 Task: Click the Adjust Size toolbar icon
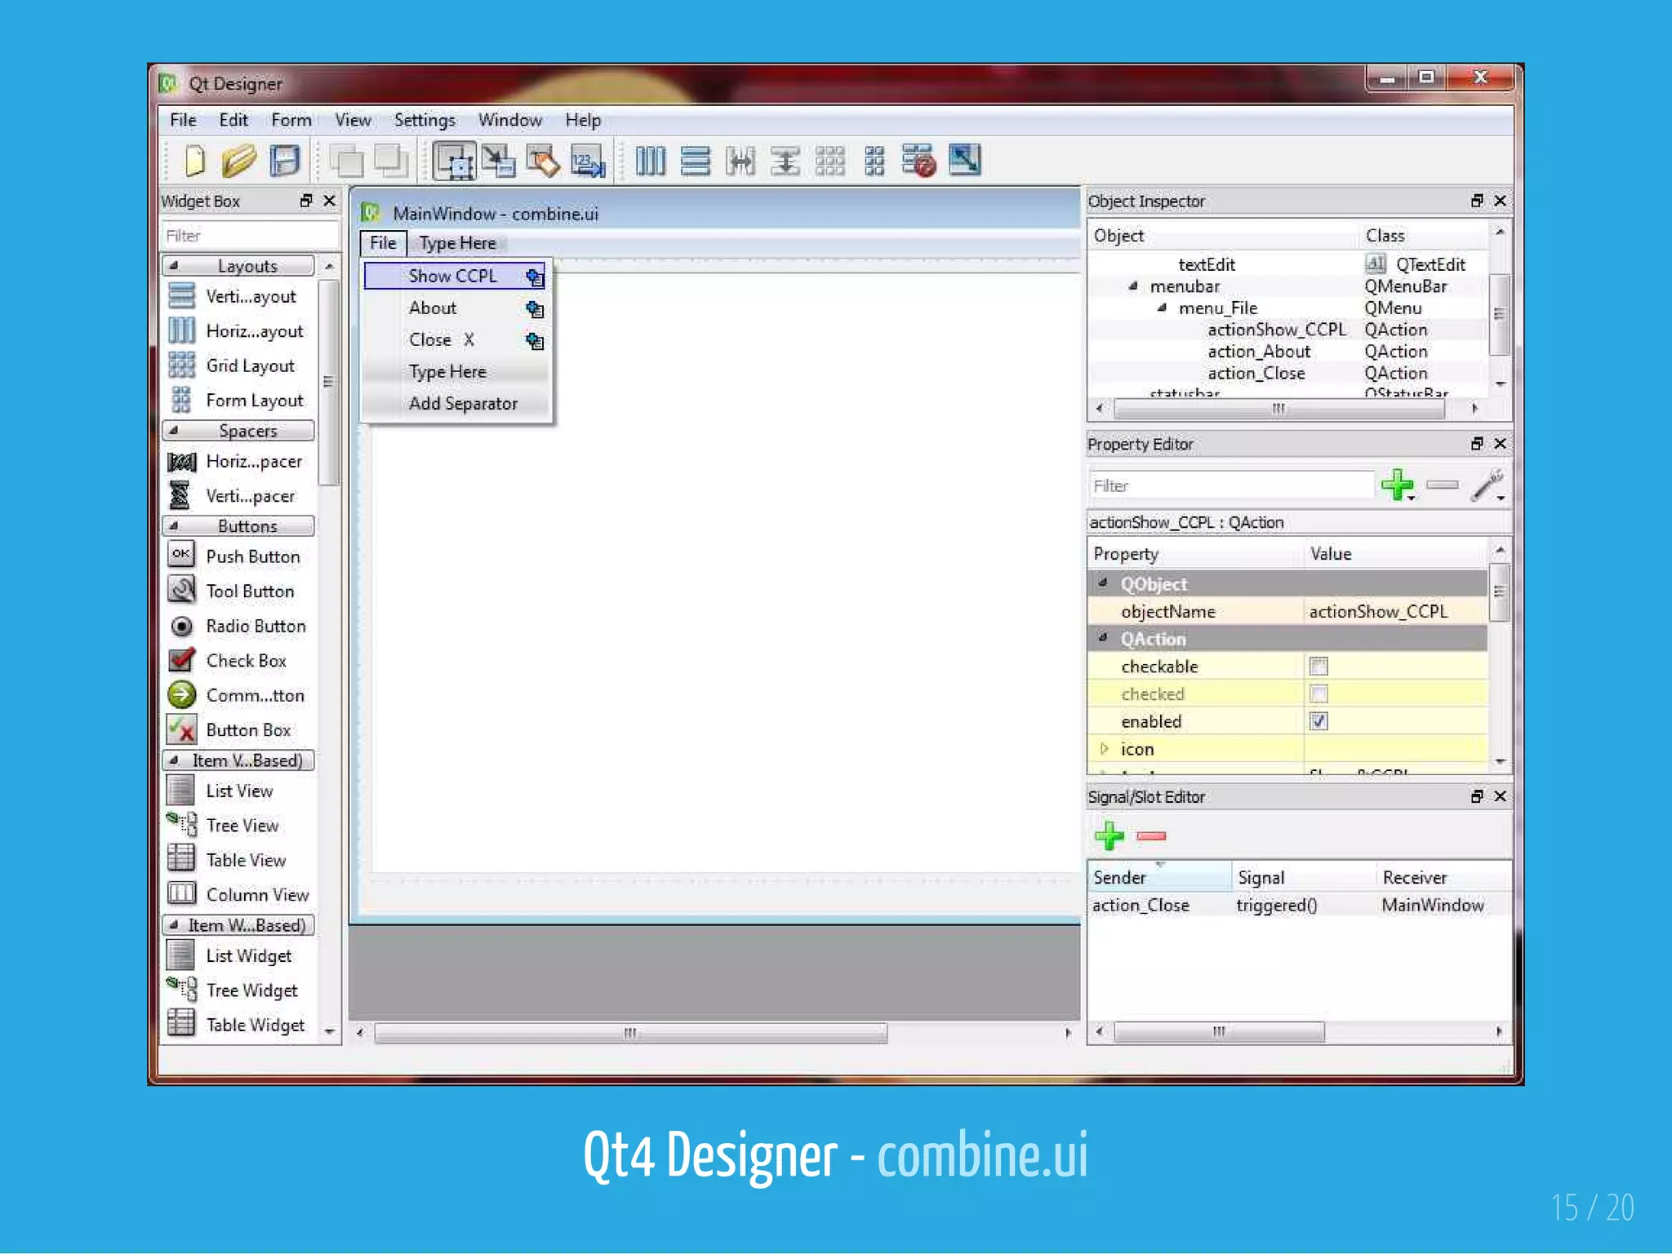point(964,160)
